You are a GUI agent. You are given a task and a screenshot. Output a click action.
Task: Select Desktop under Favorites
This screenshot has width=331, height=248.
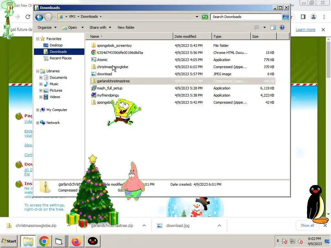[56, 45]
